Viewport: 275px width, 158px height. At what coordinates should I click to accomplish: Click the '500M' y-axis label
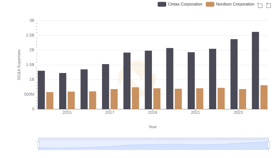(x=29, y=94)
